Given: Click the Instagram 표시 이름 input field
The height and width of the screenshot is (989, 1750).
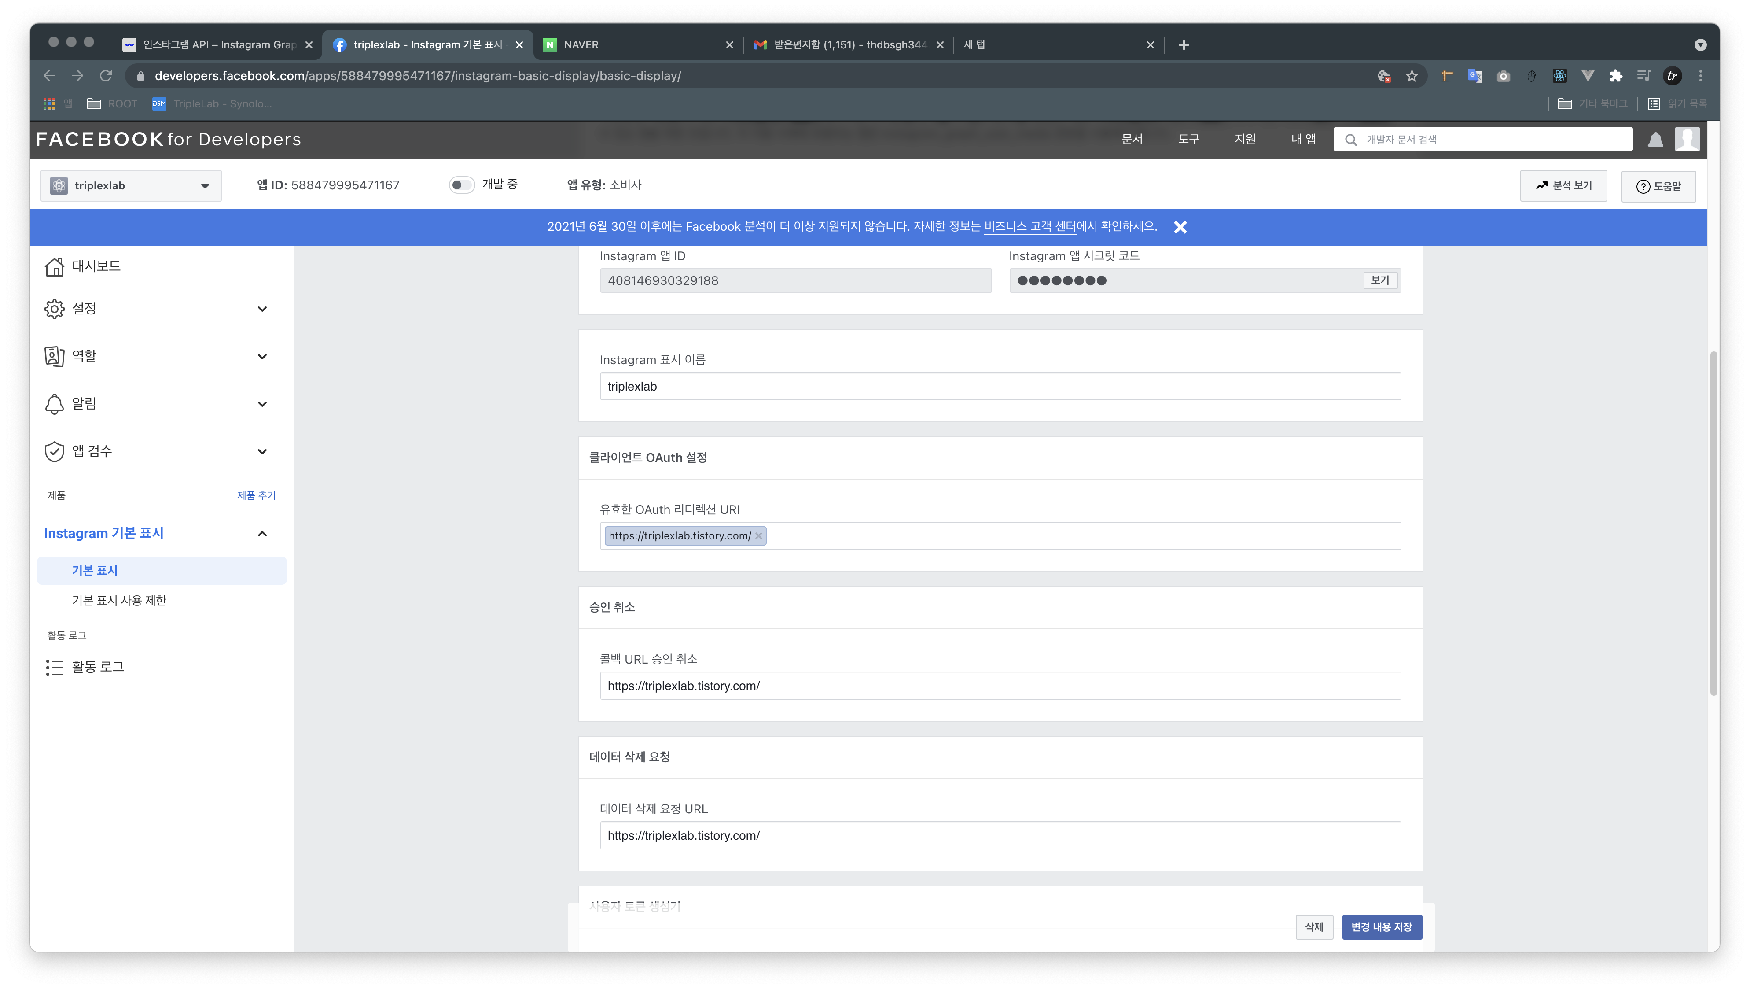Looking at the screenshot, I should tap(999, 387).
